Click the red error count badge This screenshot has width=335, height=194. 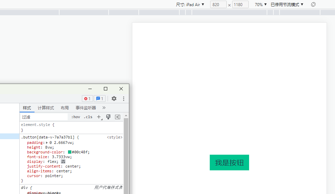coord(87,99)
